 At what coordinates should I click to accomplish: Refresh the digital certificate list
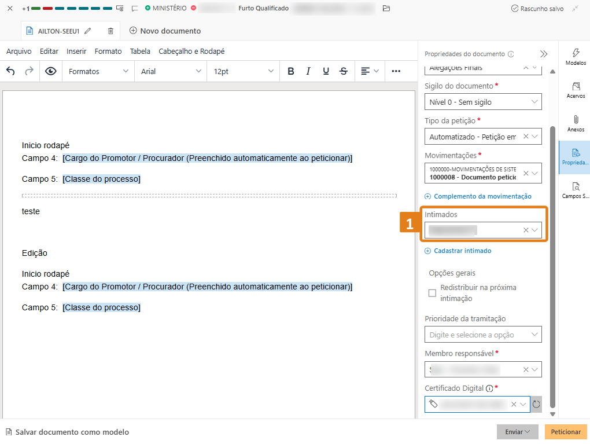coord(536,404)
